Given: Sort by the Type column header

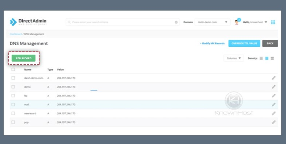Looking at the screenshot, I should point(50,70).
